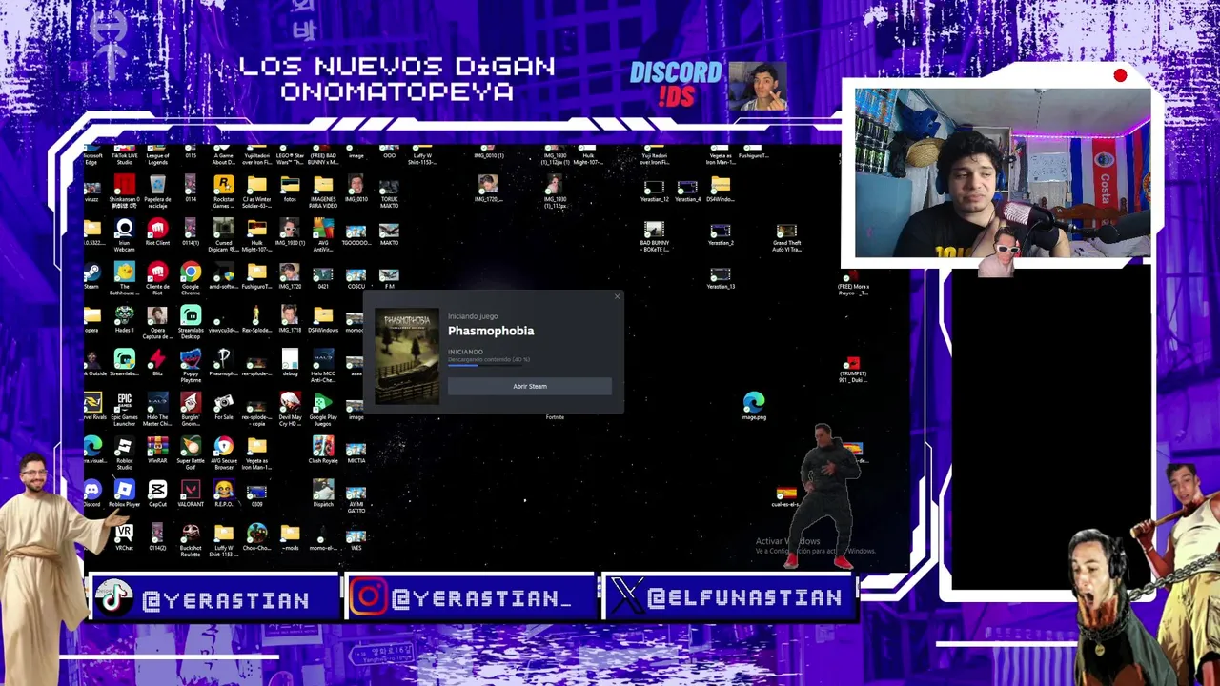Image resolution: width=1220 pixels, height=686 pixels.
Task: Open Google Play Juegos shortcut
Action: point(323,402)
